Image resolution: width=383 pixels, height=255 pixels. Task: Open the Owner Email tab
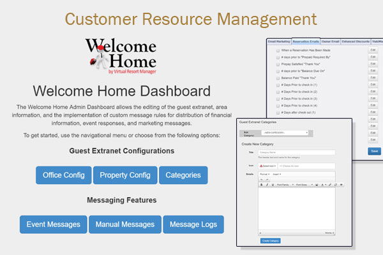pyautogui.click(x=330, y=41)
